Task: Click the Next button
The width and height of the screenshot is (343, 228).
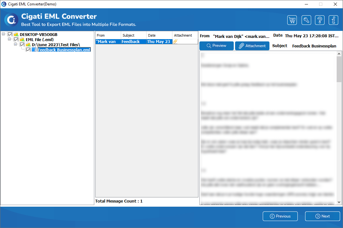Action: pyautogui.click(x=323, y=216)
